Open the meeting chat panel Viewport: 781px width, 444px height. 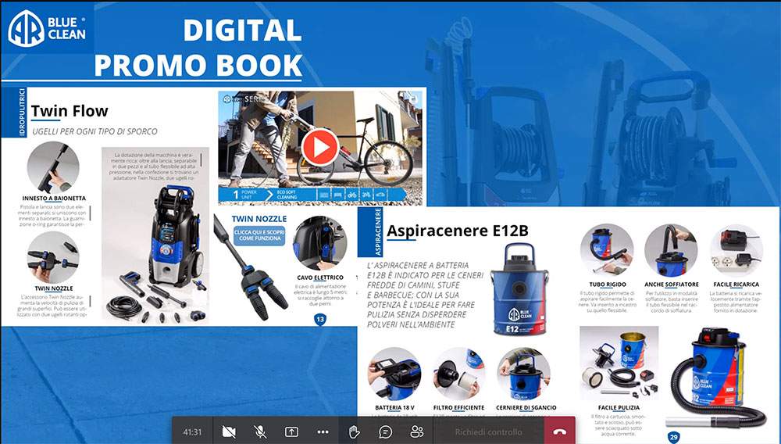click(385, 431)
